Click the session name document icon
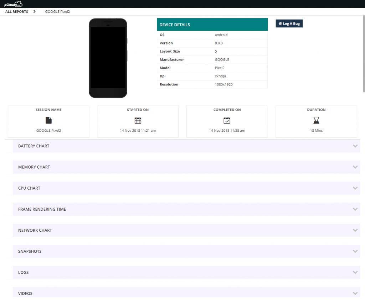Screen dimensions: 365x300 (x=48, y=120)
